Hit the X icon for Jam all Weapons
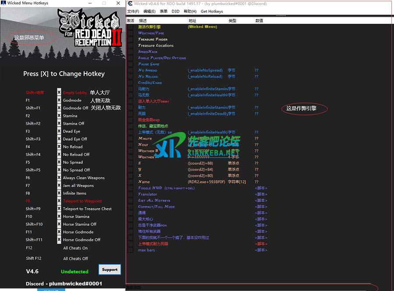The height and width of the screenshot is (291, 394). [59, 186]
